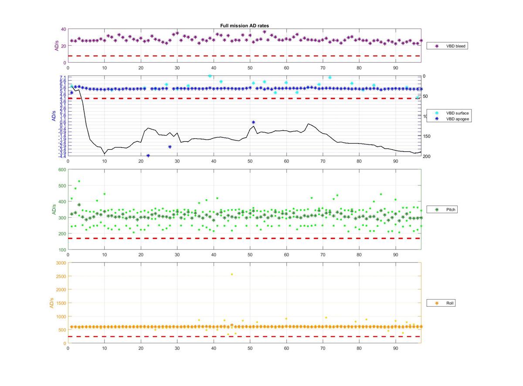
Task: Pick the highest Pitch point above 500 AD/s
Action: pyautogui.click(x=79, y=181)
